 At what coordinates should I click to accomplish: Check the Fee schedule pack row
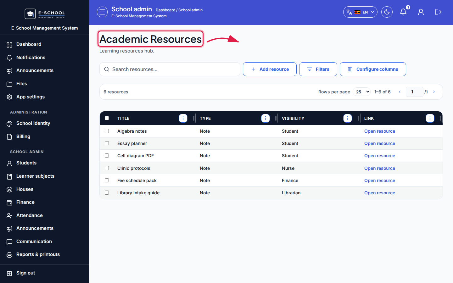click(x=107, y=180)
